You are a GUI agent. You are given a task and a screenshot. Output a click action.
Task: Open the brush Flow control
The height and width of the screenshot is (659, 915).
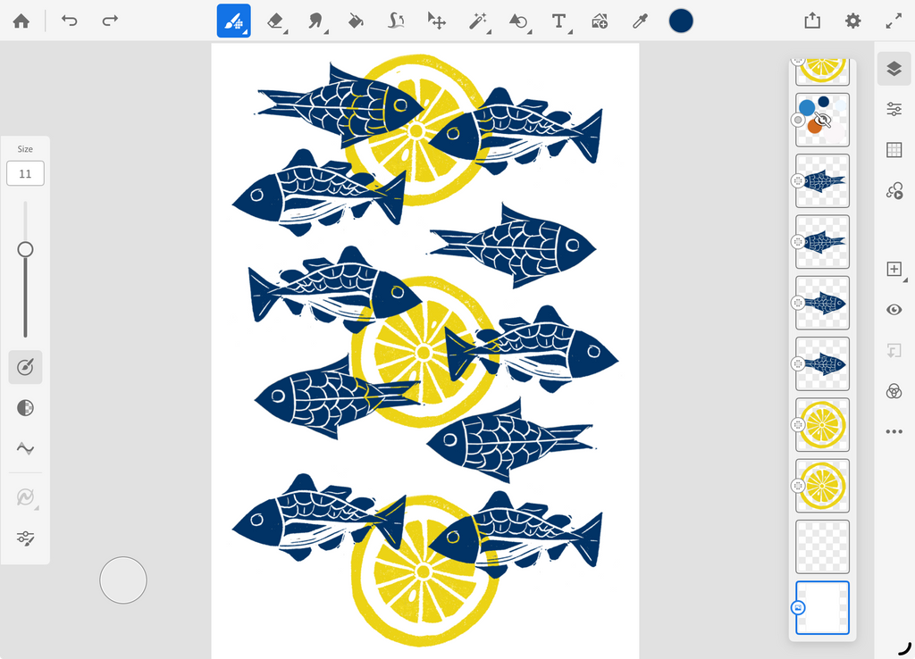pos(25,367)
